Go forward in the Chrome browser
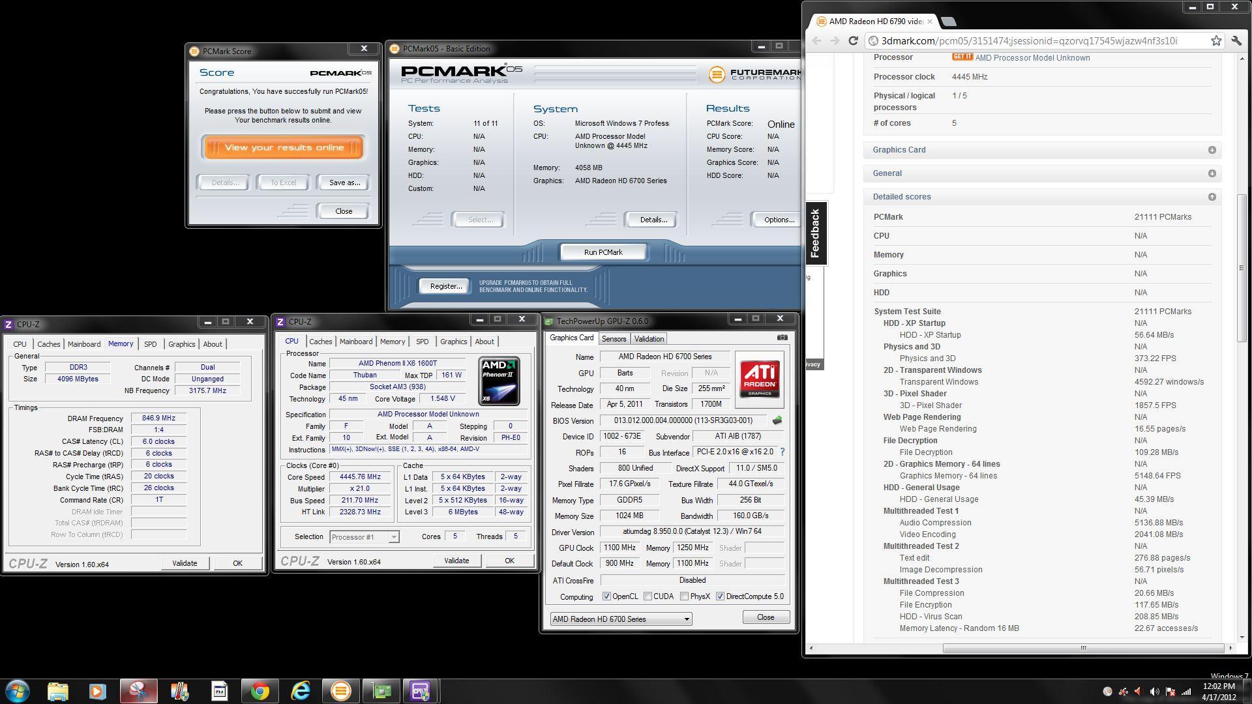 click(x=835, y=40)
